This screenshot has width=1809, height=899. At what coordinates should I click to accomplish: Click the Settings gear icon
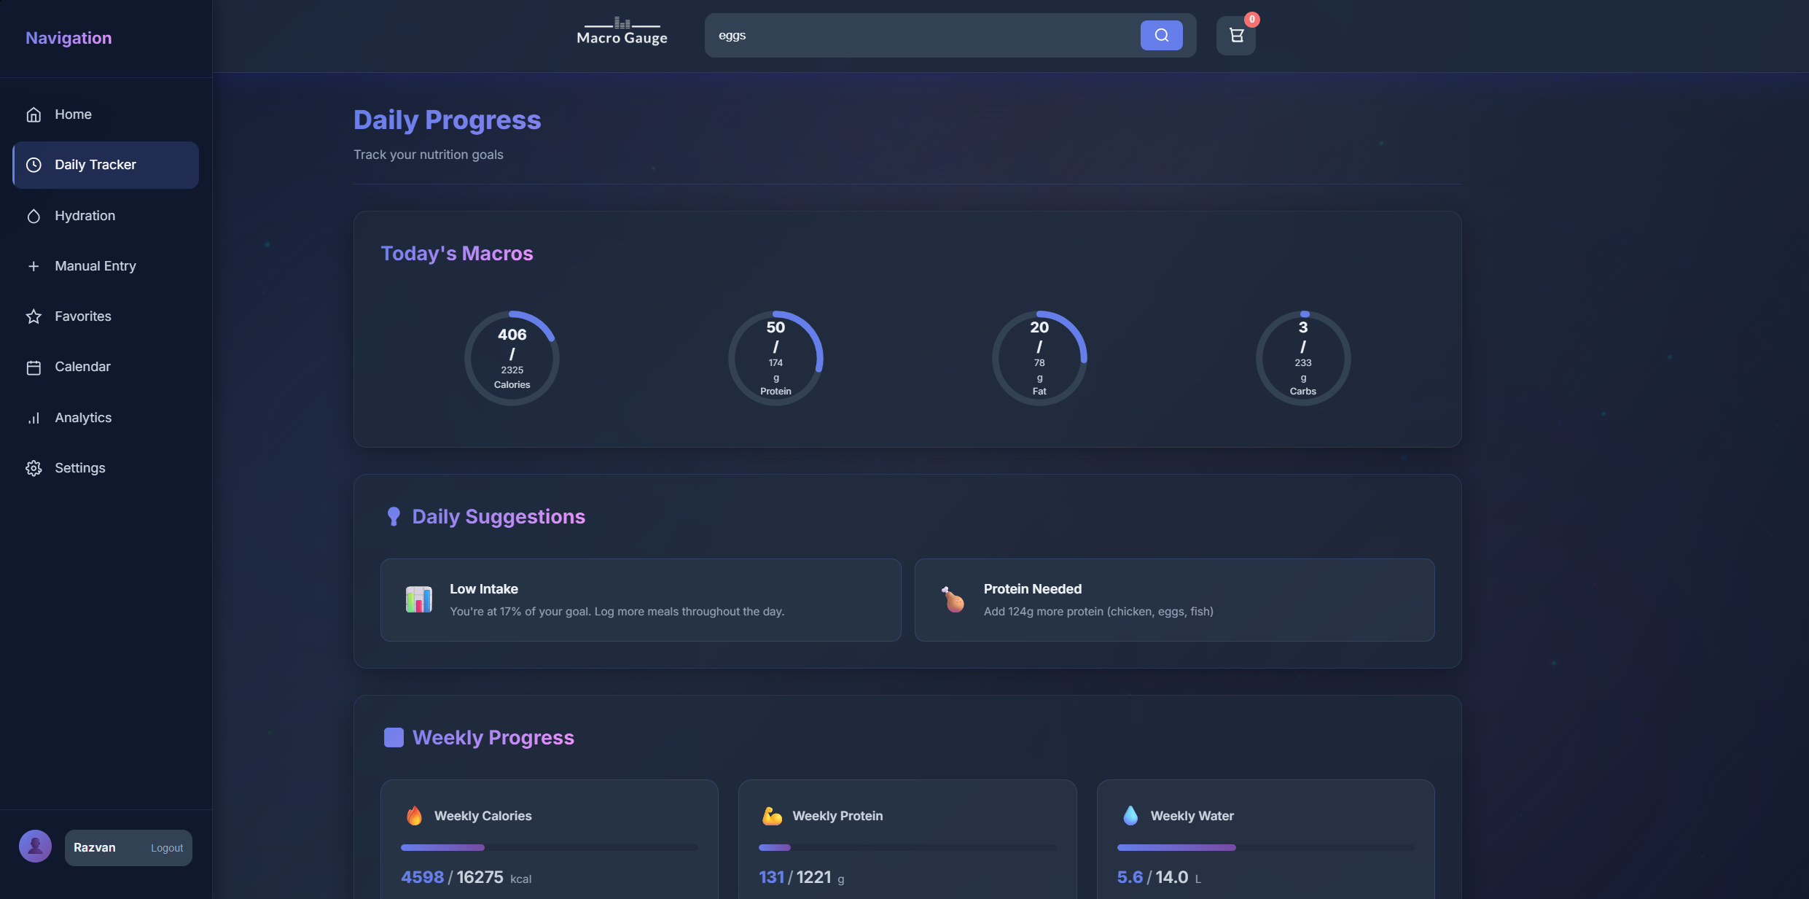click(x=34, y=468)
